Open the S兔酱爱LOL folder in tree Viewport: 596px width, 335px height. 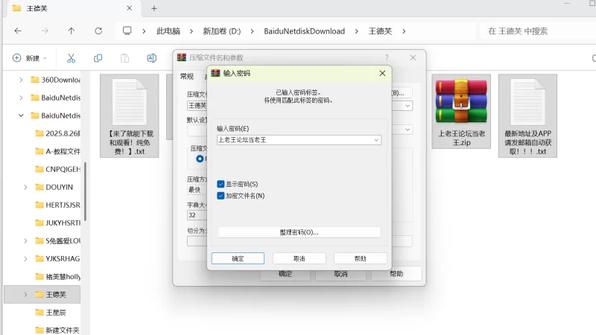pyautogui.click(x=57, y=240)
